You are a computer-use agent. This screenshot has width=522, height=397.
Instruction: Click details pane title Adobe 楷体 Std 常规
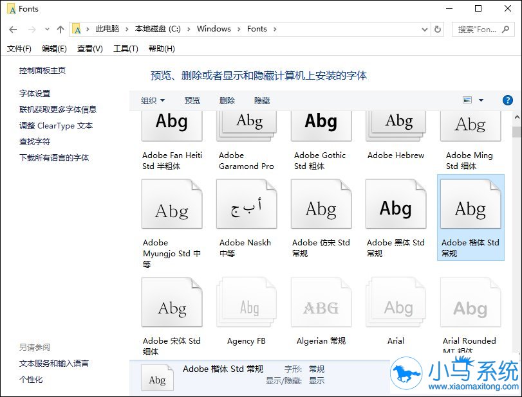[223, 369]
